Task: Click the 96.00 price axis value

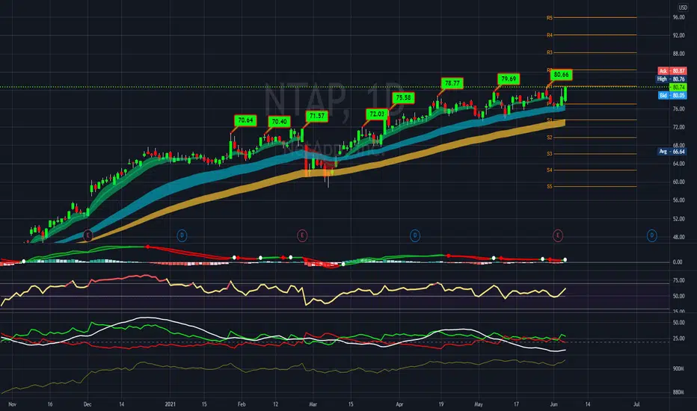Action: (678, 17)
